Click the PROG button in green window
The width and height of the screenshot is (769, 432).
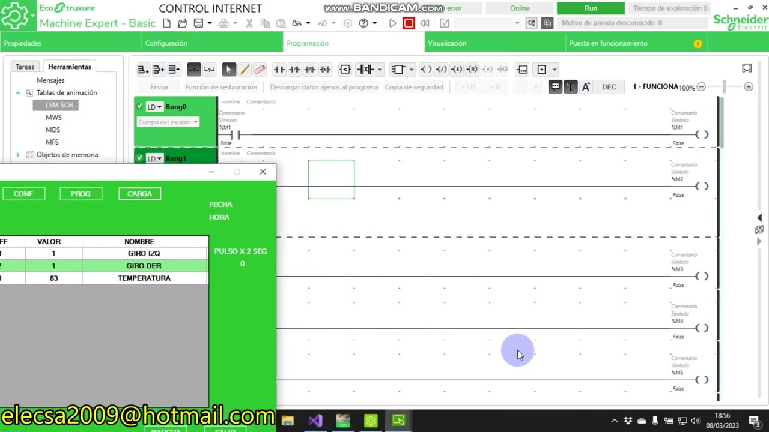click(81, 194)
